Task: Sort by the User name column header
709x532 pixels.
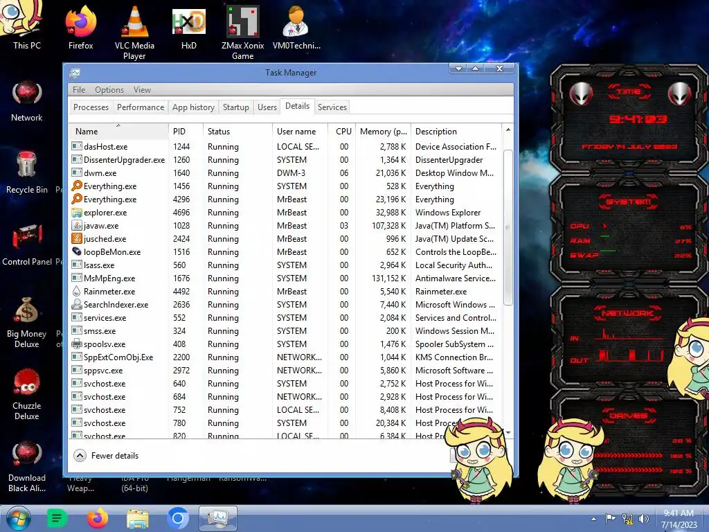Action: [x=300, y=131]
